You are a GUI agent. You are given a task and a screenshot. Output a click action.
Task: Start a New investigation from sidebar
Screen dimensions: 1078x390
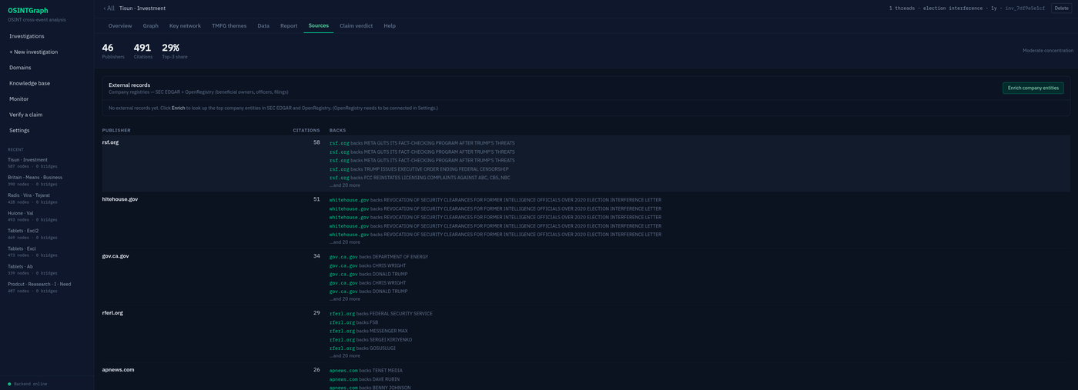coord(33,52)
